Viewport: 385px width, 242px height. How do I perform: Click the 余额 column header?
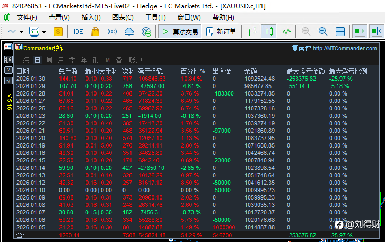click(x=250, y=71)
